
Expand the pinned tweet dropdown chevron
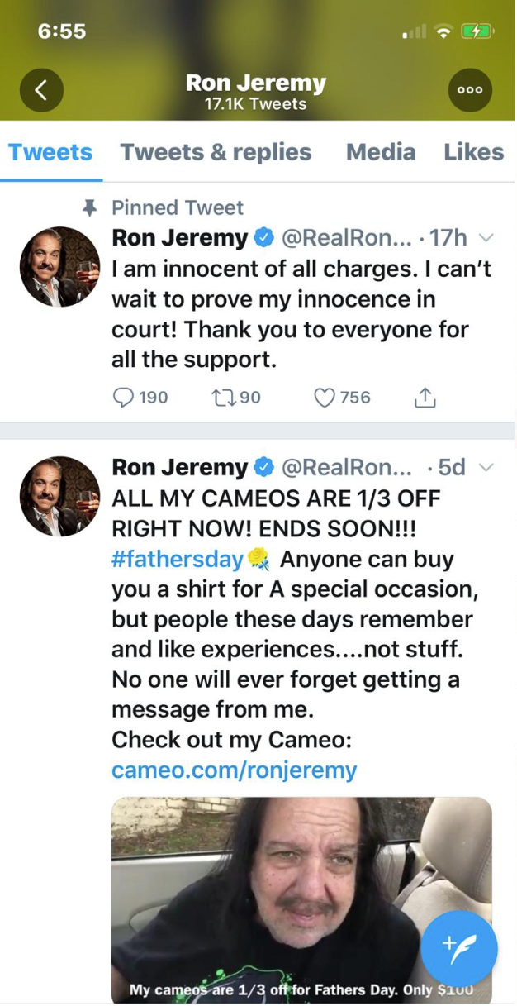click(x=486, y=238)
